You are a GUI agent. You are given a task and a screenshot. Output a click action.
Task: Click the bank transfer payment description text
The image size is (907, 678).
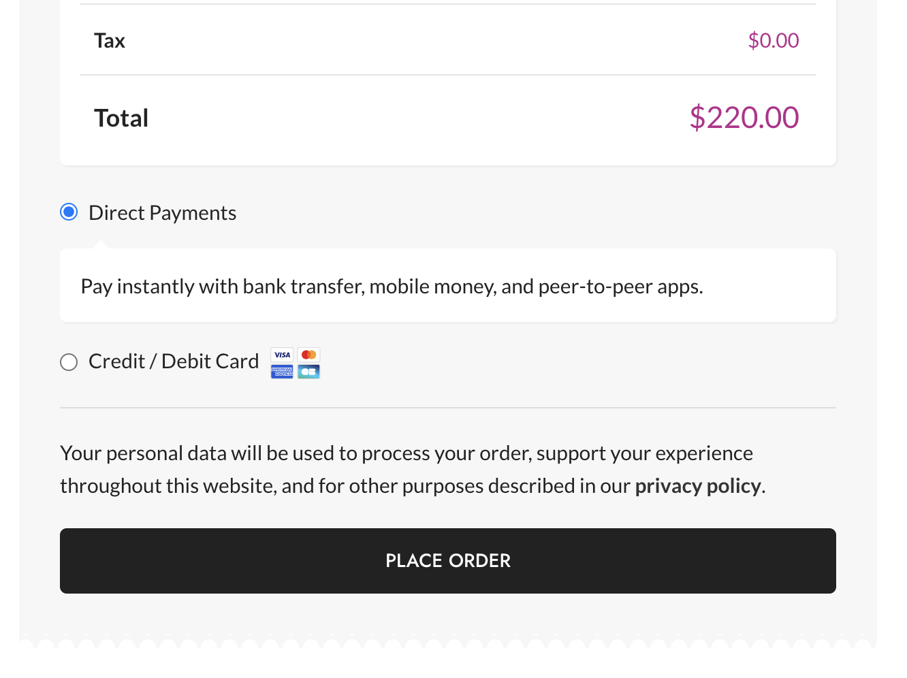click(392, 286)
